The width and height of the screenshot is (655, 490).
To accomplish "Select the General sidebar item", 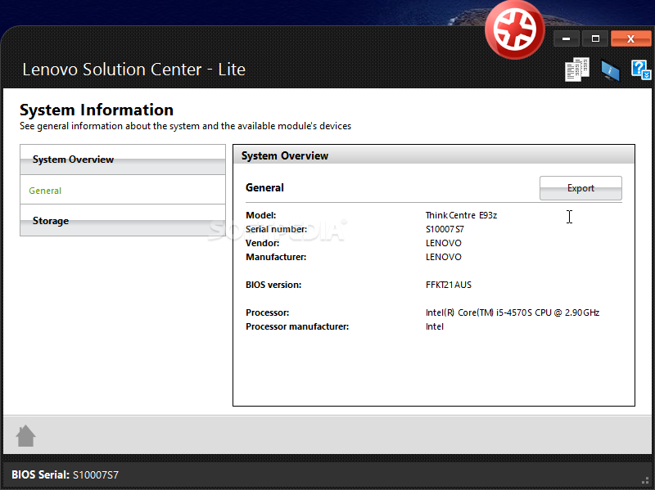I will (123, 191).
